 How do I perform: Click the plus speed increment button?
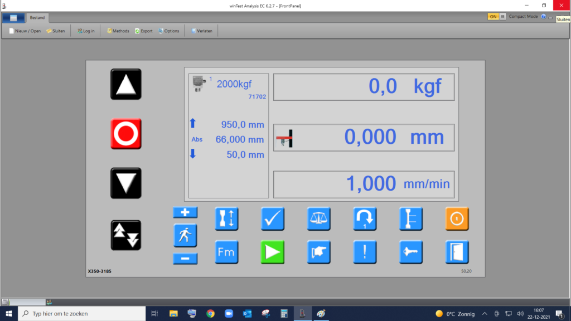click(185, 212)
